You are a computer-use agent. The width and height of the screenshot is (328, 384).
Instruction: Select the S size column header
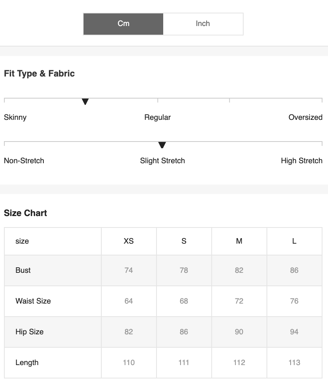pyautogui.click(x=184, y=241)
